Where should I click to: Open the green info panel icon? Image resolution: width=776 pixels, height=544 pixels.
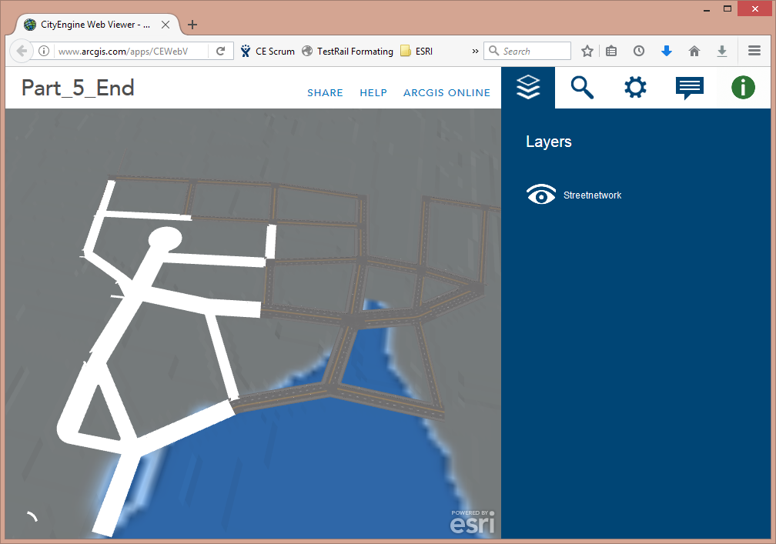coord(743,88)
